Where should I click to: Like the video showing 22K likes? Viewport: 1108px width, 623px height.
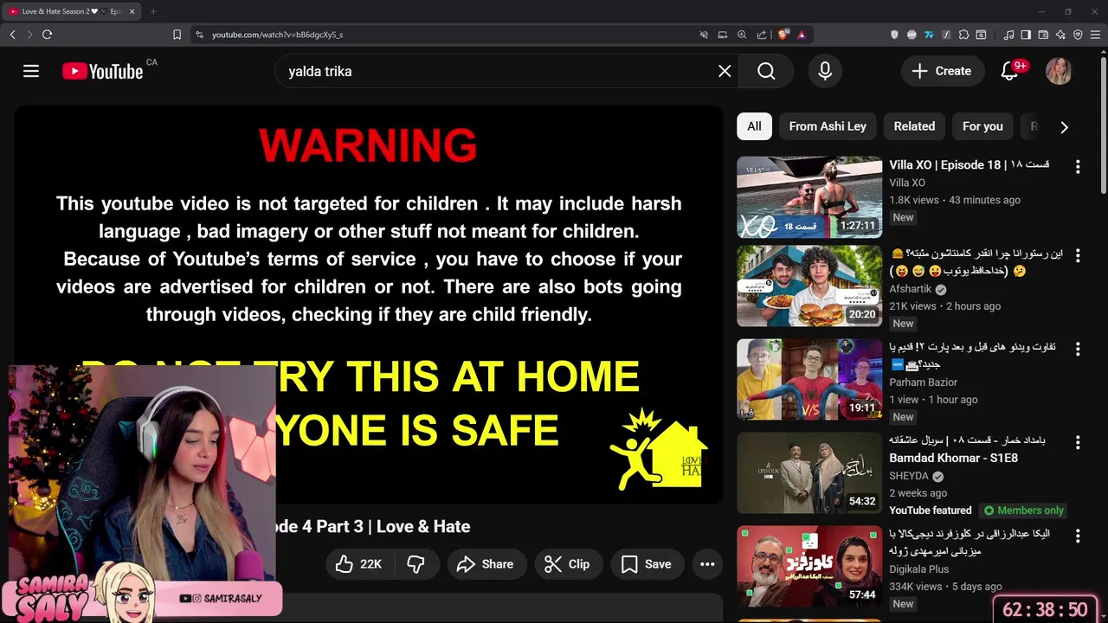pos(358,564)
